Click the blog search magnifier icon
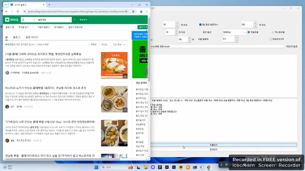The height and width of the screenshot is (171, 305). pyautogui.click(x=74, y=20)
